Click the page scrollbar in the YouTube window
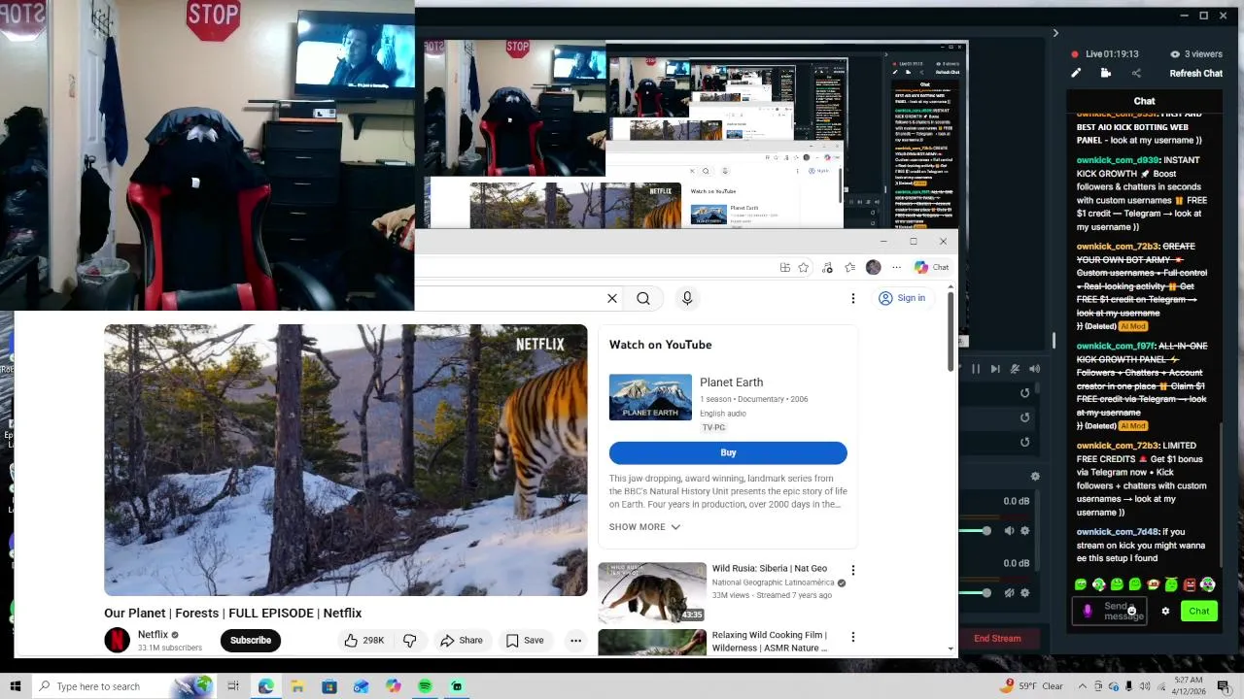This screenshot has width=1244, height=699. 950,330
